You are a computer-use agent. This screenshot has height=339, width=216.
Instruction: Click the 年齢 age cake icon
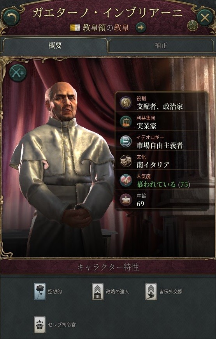126,200
